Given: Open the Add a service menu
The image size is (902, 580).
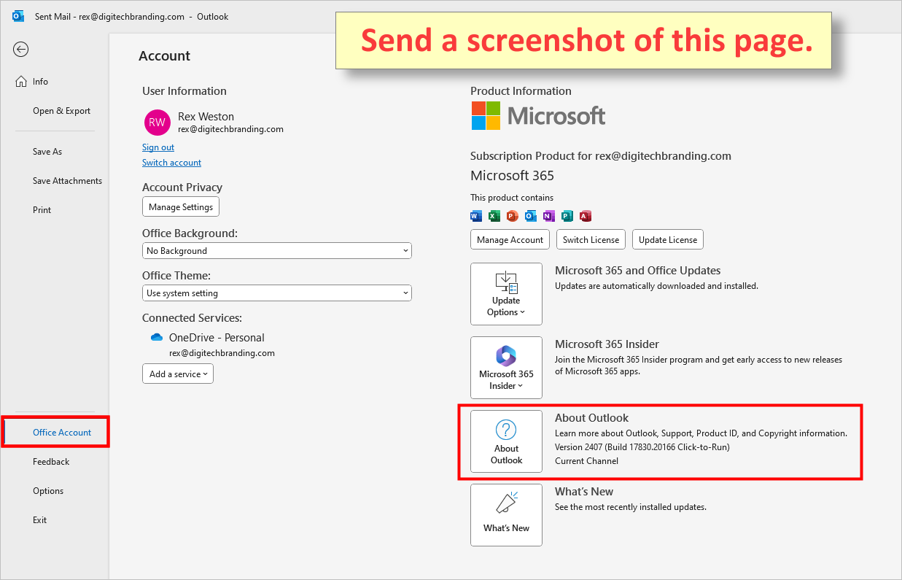Looking at the screenshot, I should pos(177,373).
